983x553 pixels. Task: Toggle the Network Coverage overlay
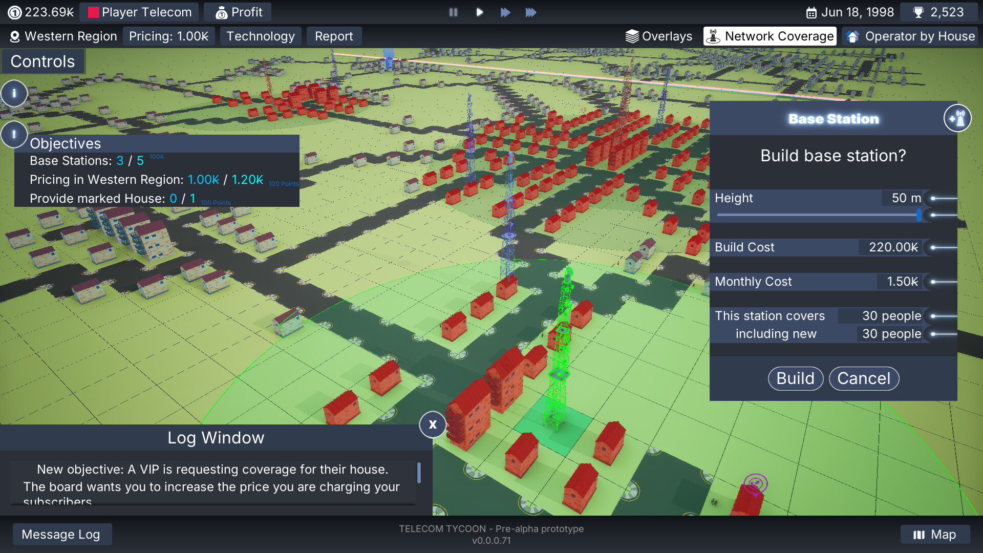770,36
